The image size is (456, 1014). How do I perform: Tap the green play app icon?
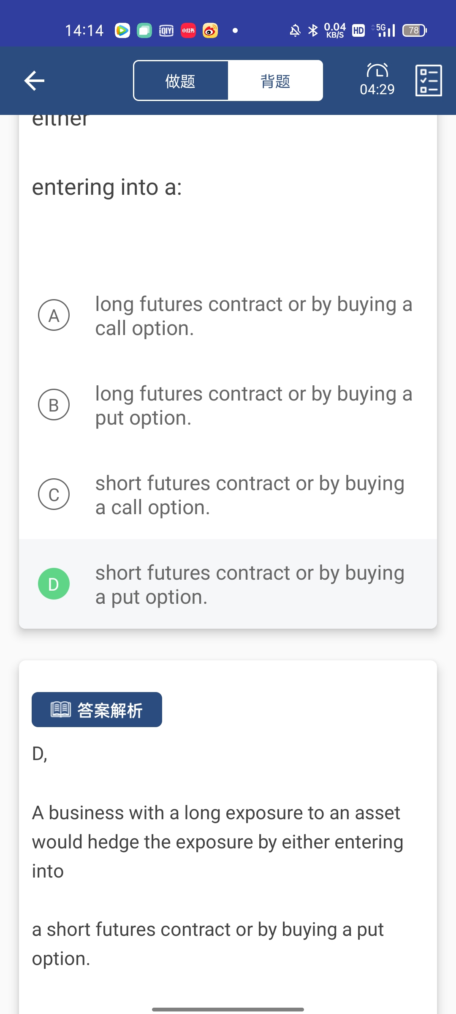click(x=122, y=30)
